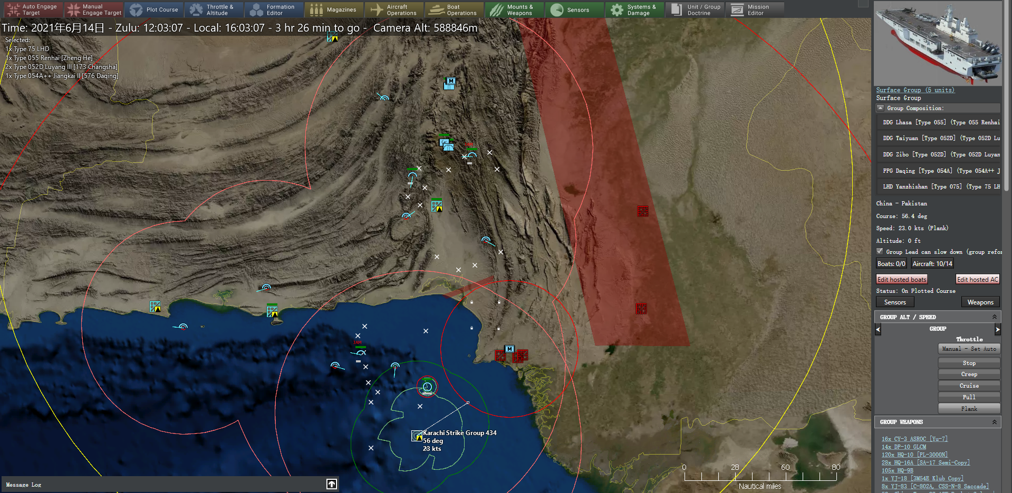
Task: Click the plotted course waypoint marker
Action: tap(468, 402)
